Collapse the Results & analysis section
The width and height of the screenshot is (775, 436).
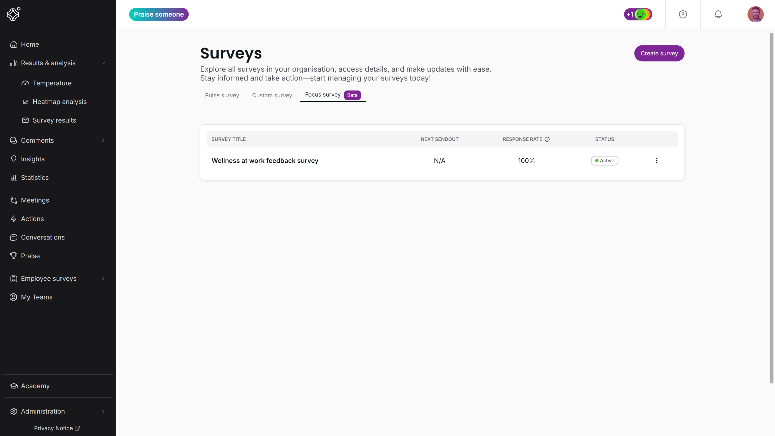point(103,63)
